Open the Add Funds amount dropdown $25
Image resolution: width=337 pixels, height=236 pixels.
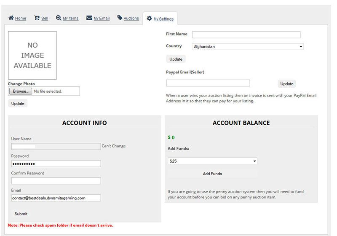tap(212, 161)
